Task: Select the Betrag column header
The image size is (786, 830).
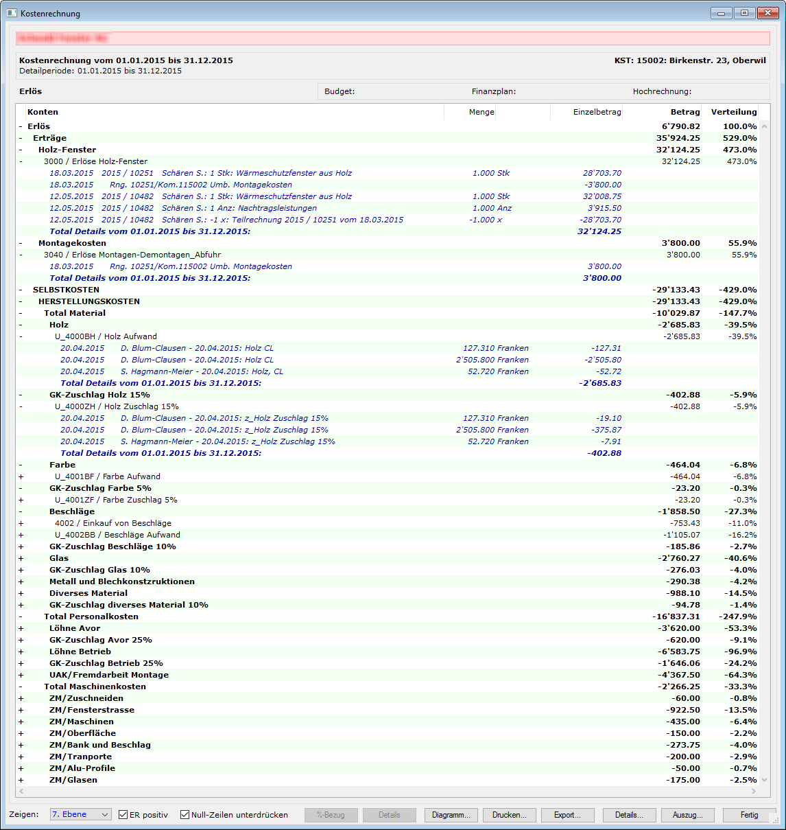Action: [x=684, y=112]
